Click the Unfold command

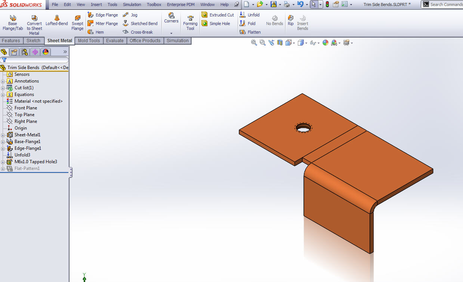tap(250, 15)
